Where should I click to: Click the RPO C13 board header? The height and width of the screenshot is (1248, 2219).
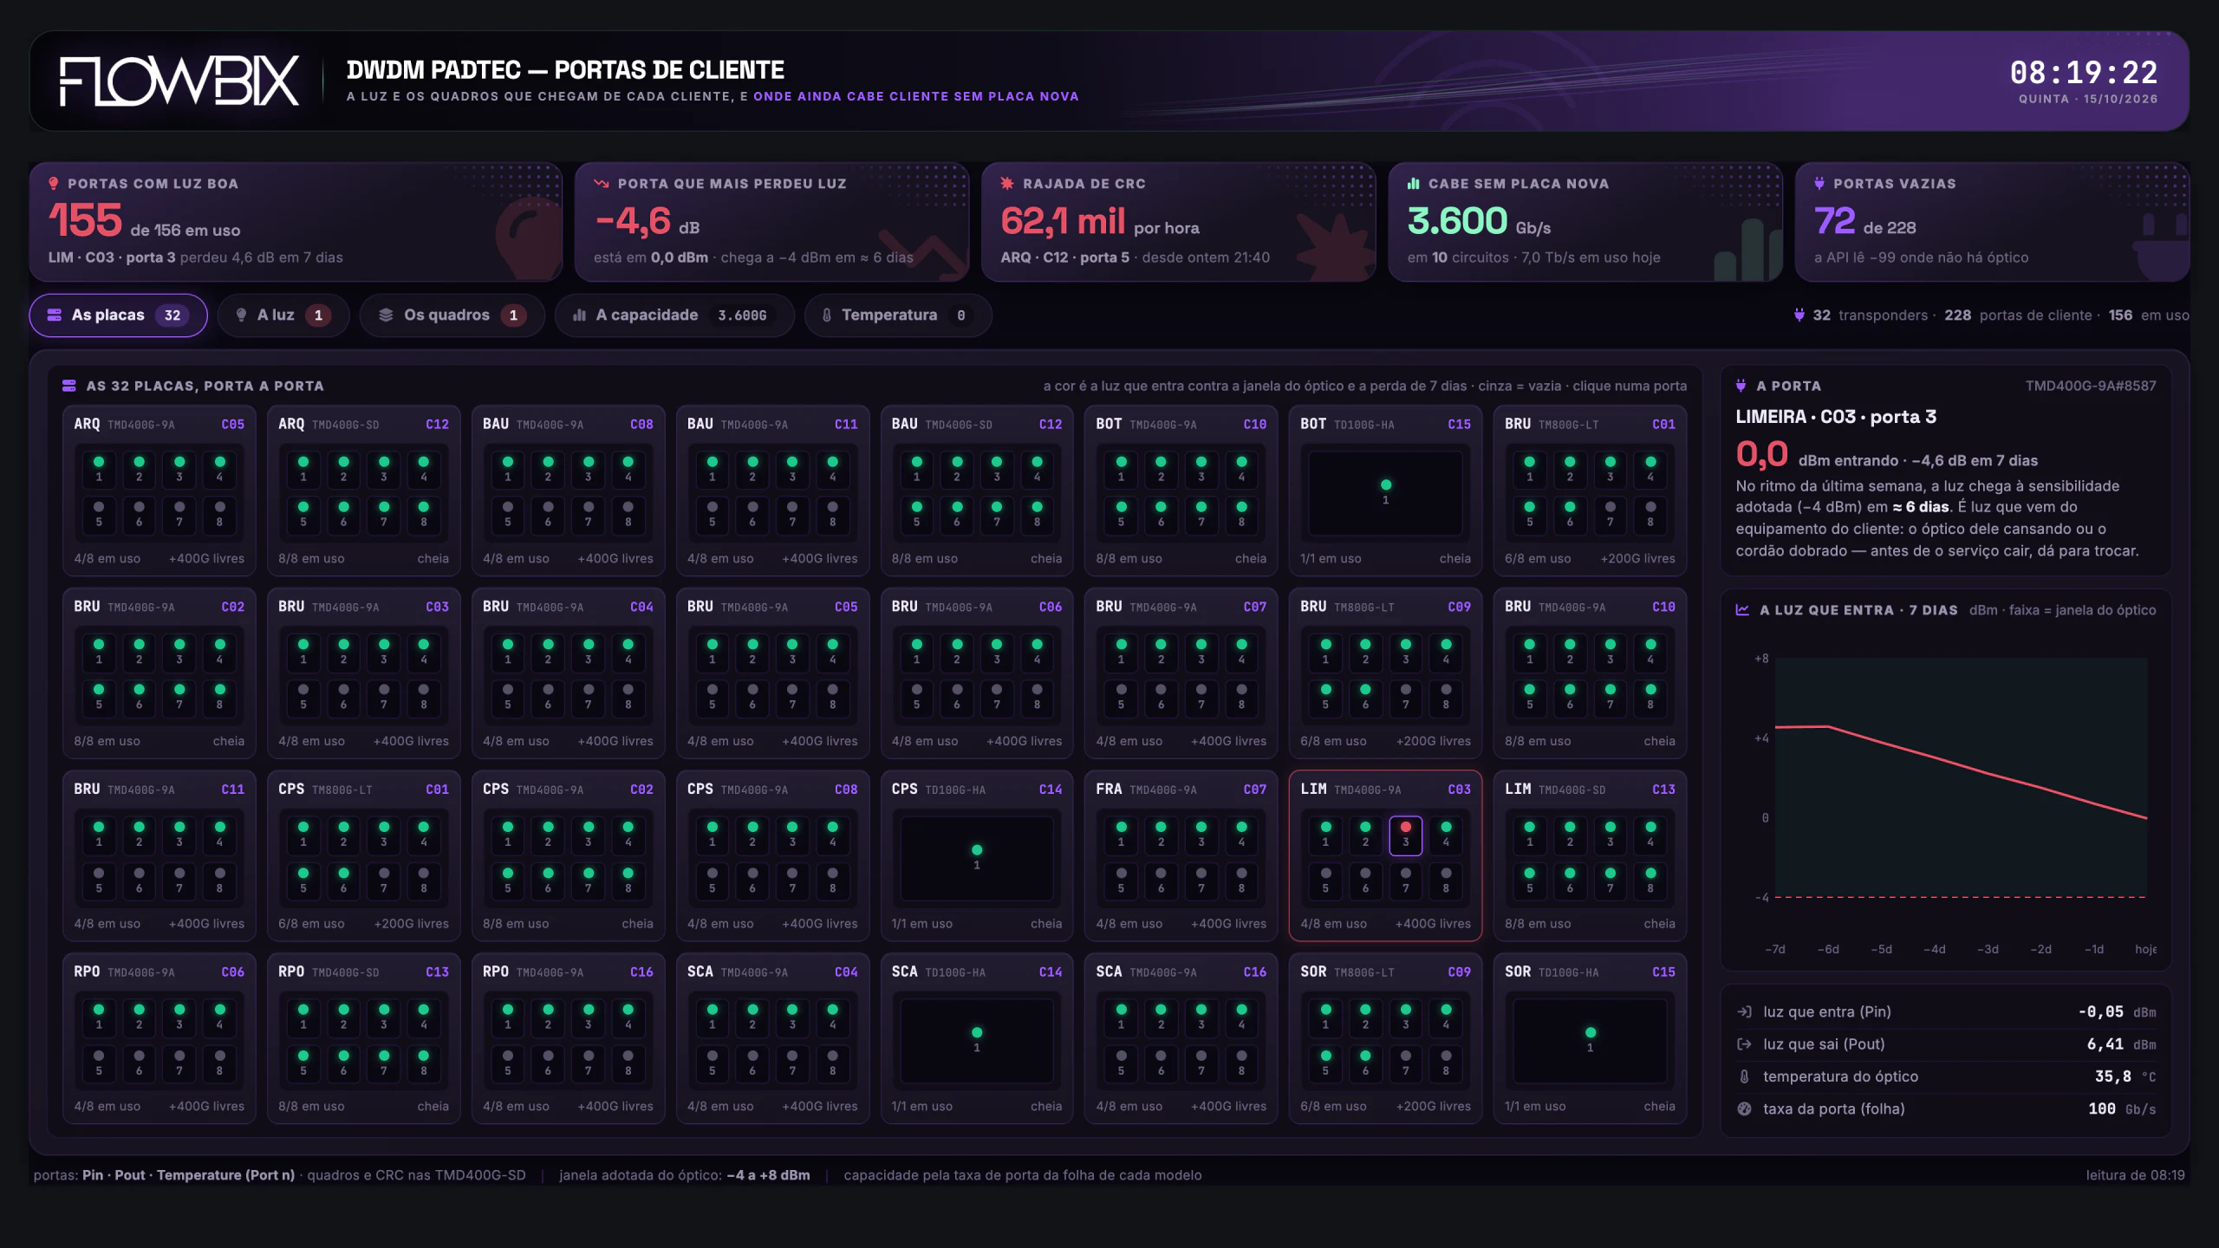(363, 972)
